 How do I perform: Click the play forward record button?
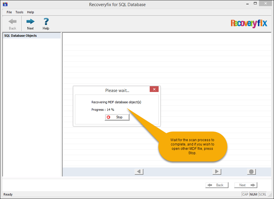217,172
